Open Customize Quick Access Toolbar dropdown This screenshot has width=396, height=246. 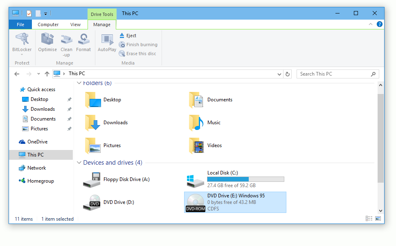point(46,14)
